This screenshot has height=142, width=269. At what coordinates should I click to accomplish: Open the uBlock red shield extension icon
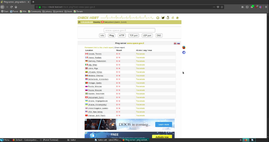(256, 7)
